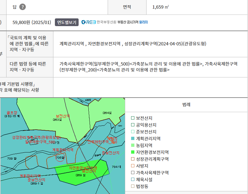Click the 농림지역 light green legend swatch
Screen dimensions: 248x194
click(x=133, y=145)
